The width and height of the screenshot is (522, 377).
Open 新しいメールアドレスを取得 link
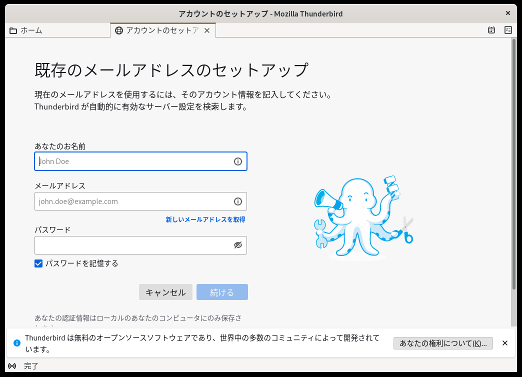205,219
